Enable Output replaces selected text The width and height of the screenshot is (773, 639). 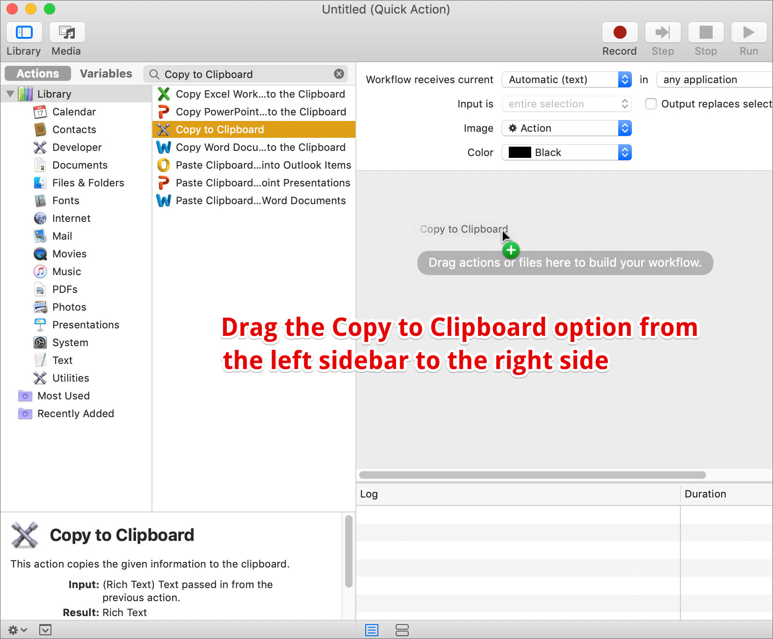pos(650,104)
